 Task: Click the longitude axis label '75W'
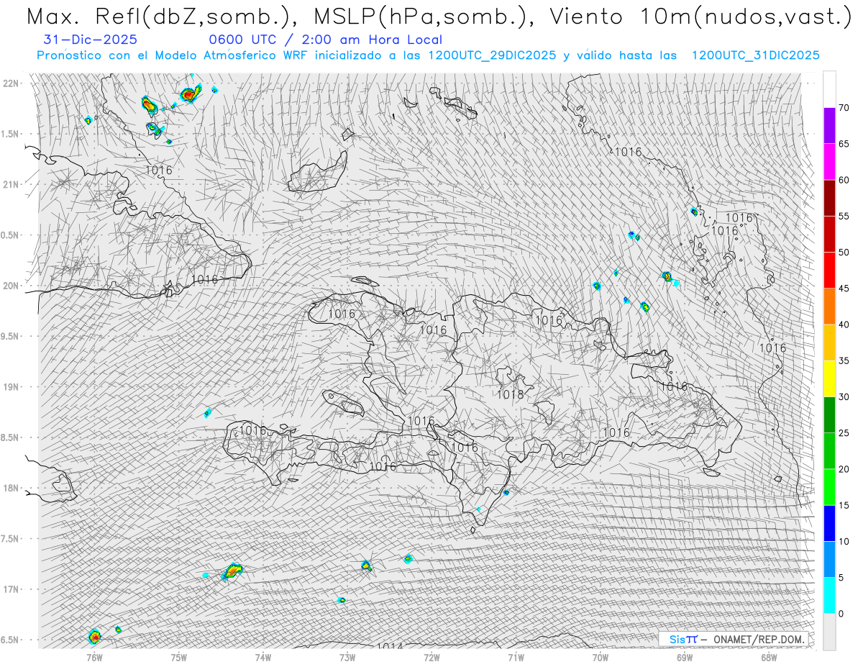tap(179, 658)
